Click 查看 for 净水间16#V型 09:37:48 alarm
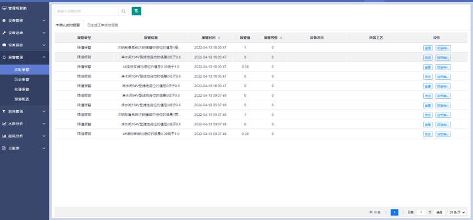The image size is (473, 220). [x=428, y=124]
